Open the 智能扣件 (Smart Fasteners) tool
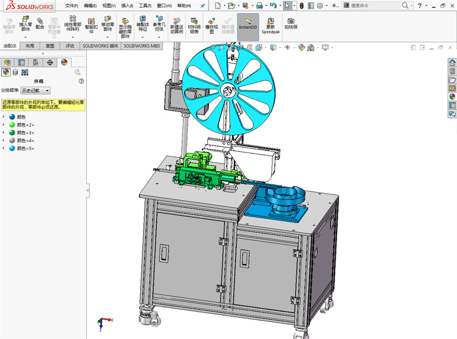This screenshot has width=457, height=339. point(91,20)
